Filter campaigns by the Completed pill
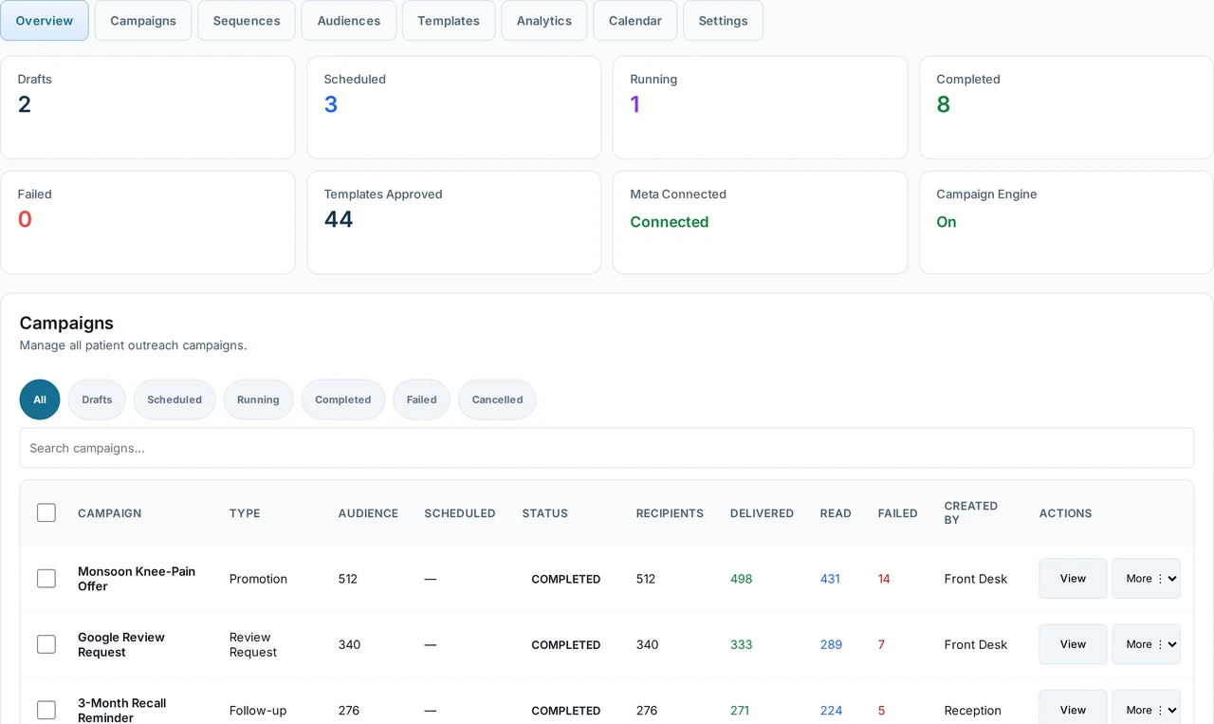 coord(343,399)
